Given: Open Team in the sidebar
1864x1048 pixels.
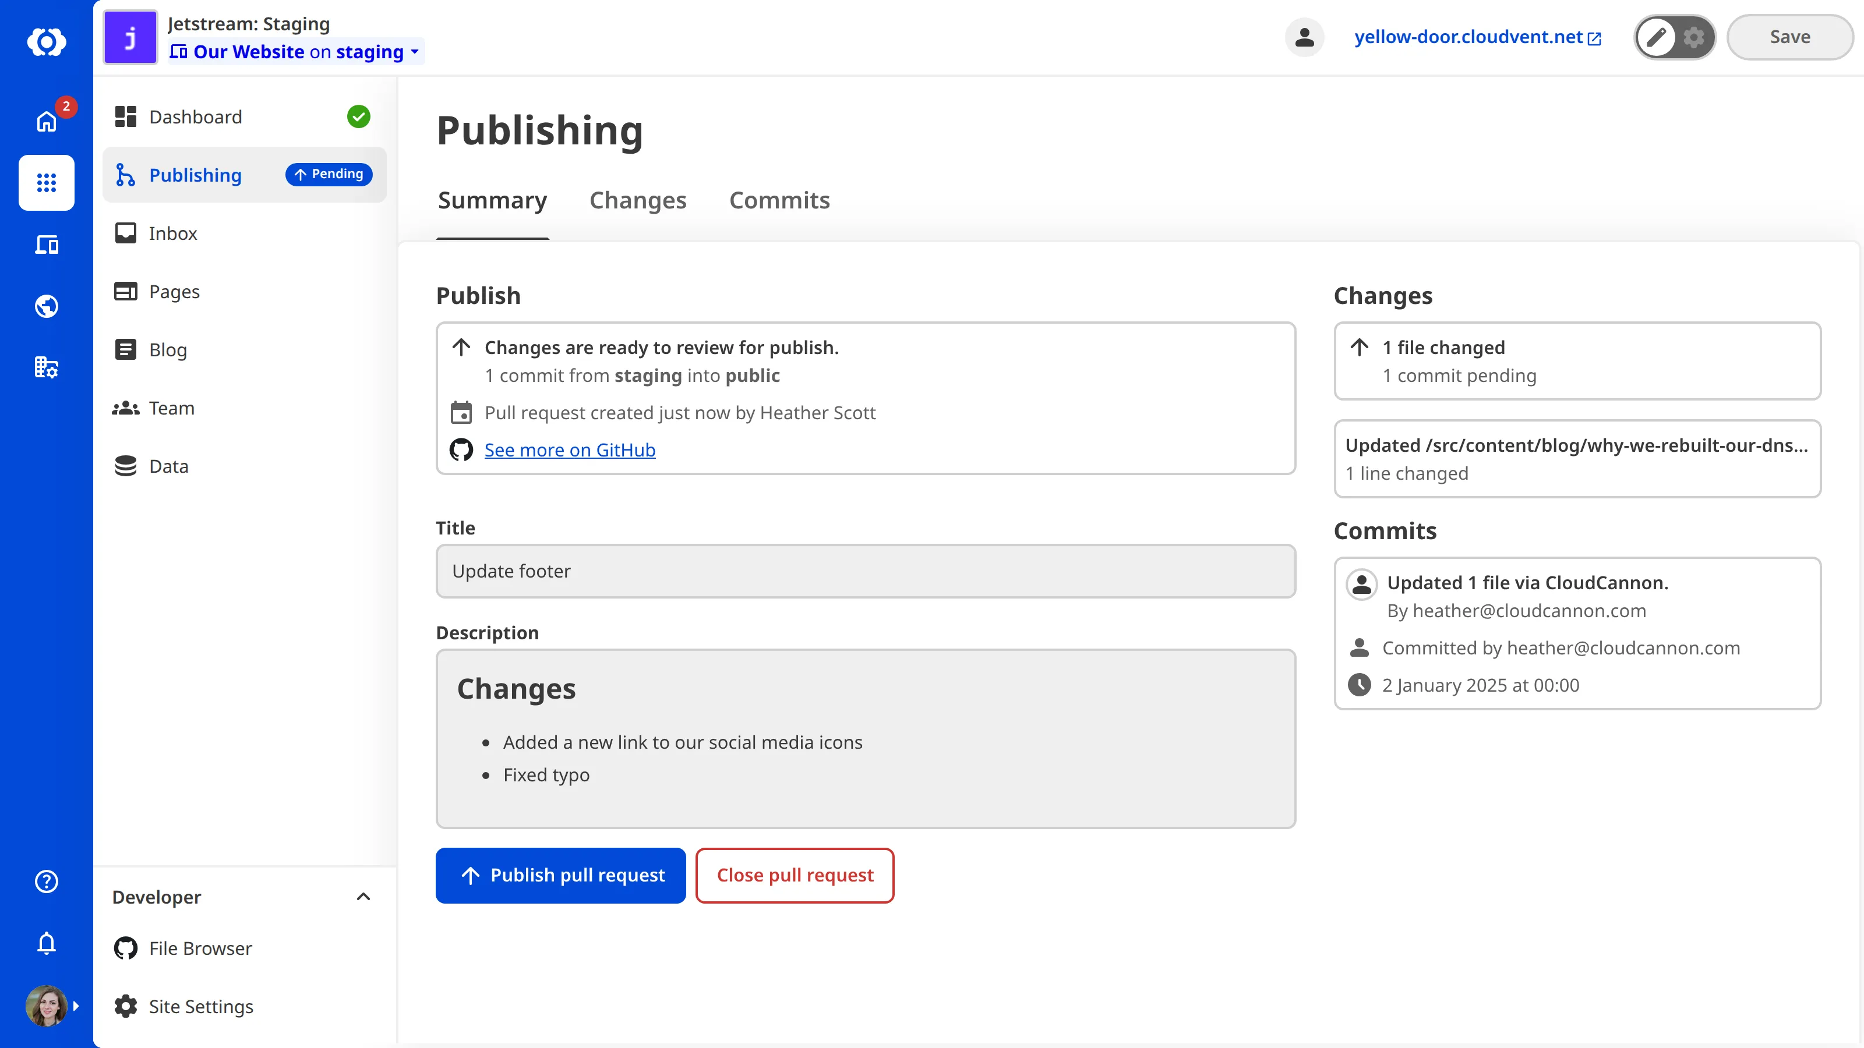Looking at the screenshot, I should 245,408.
